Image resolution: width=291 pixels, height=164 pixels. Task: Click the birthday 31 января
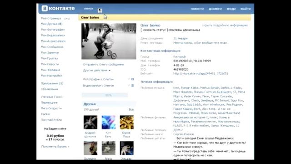(x=181, y=38)
